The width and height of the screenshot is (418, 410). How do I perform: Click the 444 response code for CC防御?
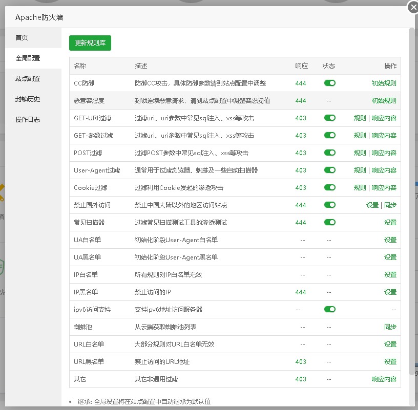(301, 83)
